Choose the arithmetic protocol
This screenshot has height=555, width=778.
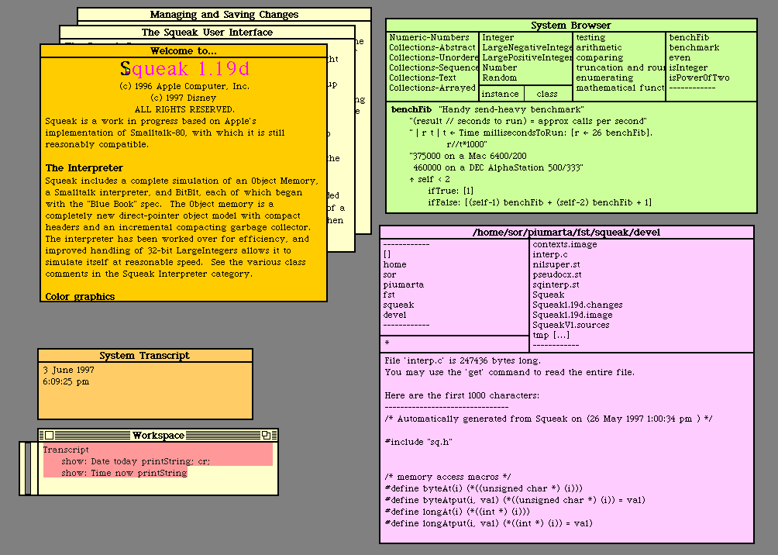(599, 47)
